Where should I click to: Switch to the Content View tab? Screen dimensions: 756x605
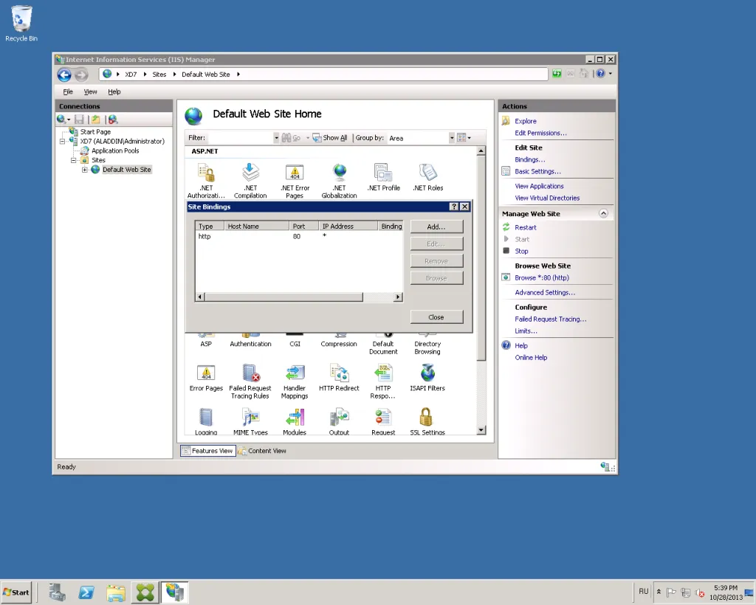point(262,451)
